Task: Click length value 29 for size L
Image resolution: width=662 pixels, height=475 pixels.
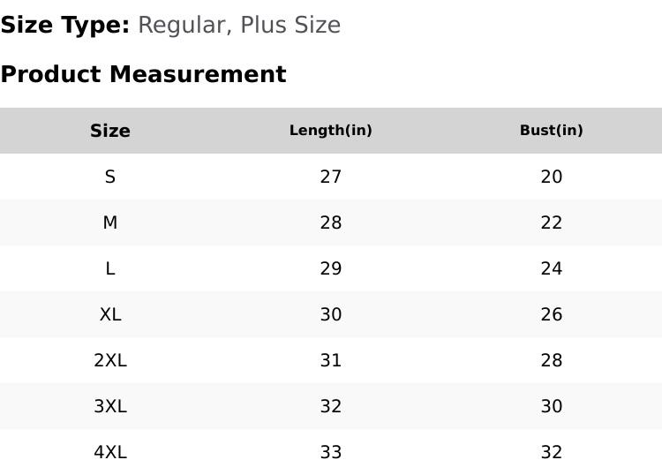Action: tap(331, 268)
